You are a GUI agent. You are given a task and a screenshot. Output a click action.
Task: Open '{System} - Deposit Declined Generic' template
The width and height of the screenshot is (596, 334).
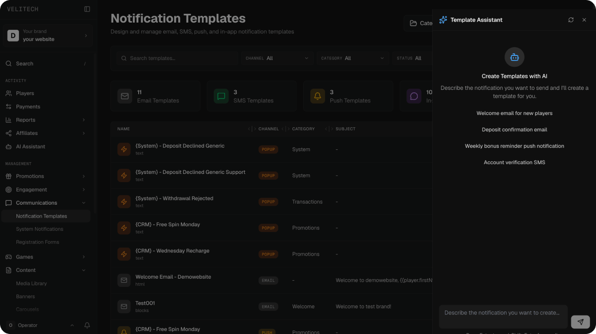pos(180,146)
